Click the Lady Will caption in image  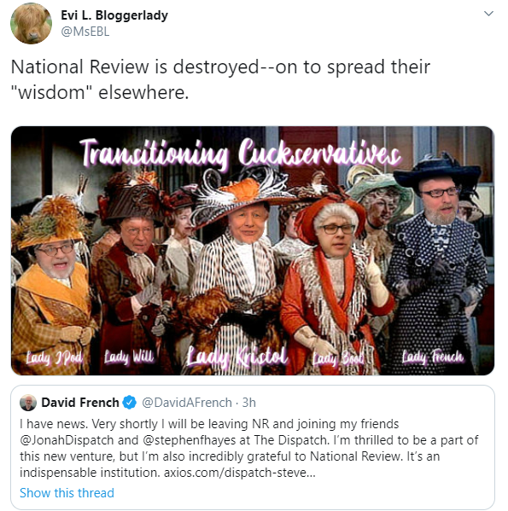coord(129,357)
